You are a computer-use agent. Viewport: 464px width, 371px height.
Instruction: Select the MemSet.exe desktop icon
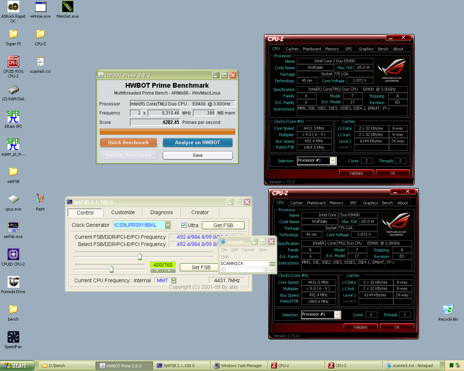(67, 9)
